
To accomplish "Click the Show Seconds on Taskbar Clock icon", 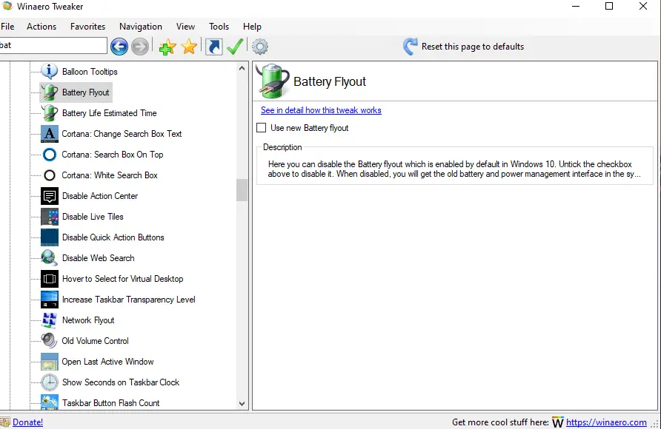I will point(50,382).
